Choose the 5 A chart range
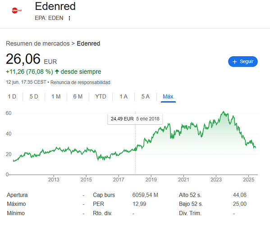This screenshot has height=225, width=270. [x=146, y=97]
